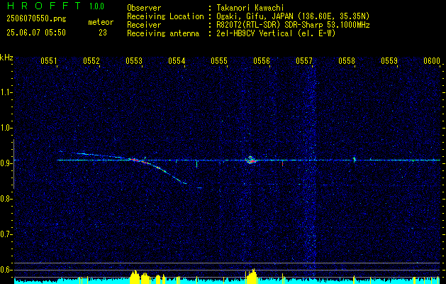Click the vertical noise band near 0557
Image resolution: width=446 pixels, height=284 pixels.
[310, 171]
